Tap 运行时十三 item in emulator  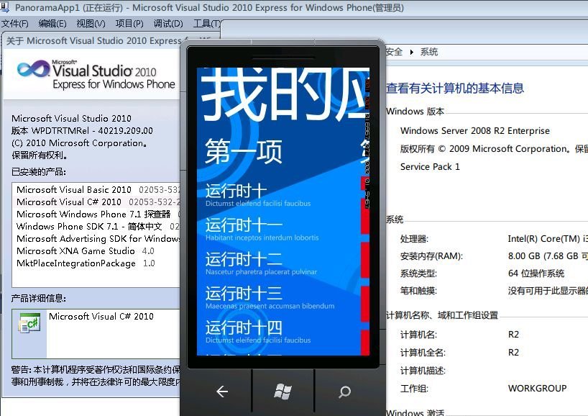(270, 298)
